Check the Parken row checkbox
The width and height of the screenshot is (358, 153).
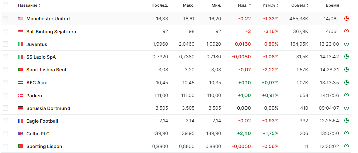[x=5, y=95]
